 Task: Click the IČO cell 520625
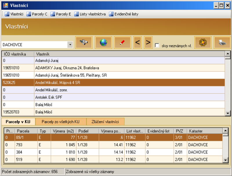coord(18,83)
